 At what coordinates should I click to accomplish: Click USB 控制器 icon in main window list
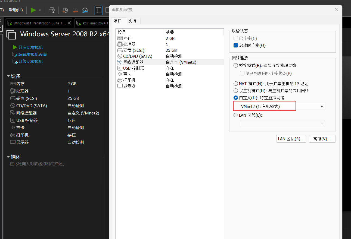coord(13,120)
